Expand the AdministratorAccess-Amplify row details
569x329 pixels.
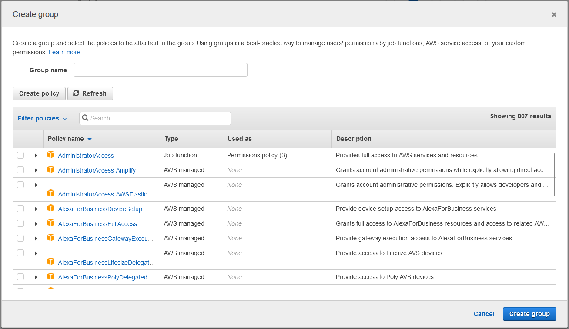click(x=36, y=170)
